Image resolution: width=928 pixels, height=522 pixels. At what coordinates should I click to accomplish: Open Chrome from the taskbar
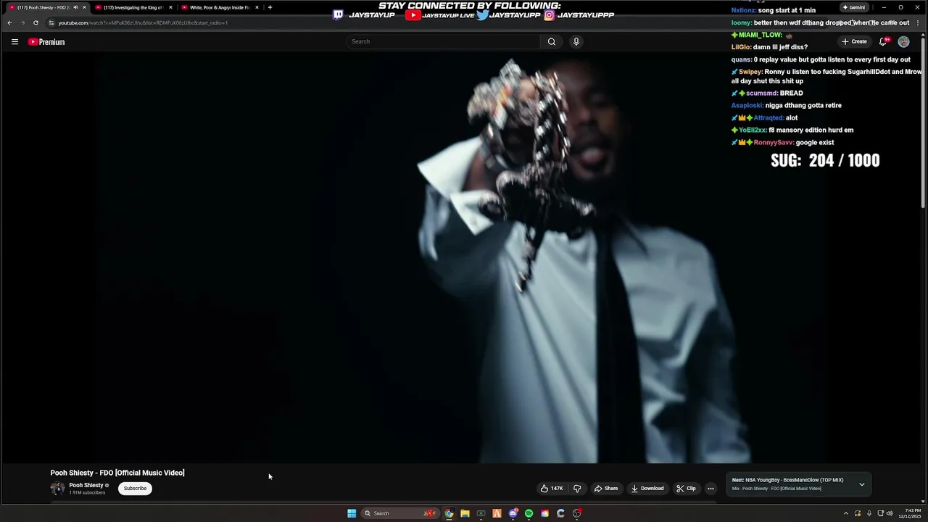pos(449,513)
